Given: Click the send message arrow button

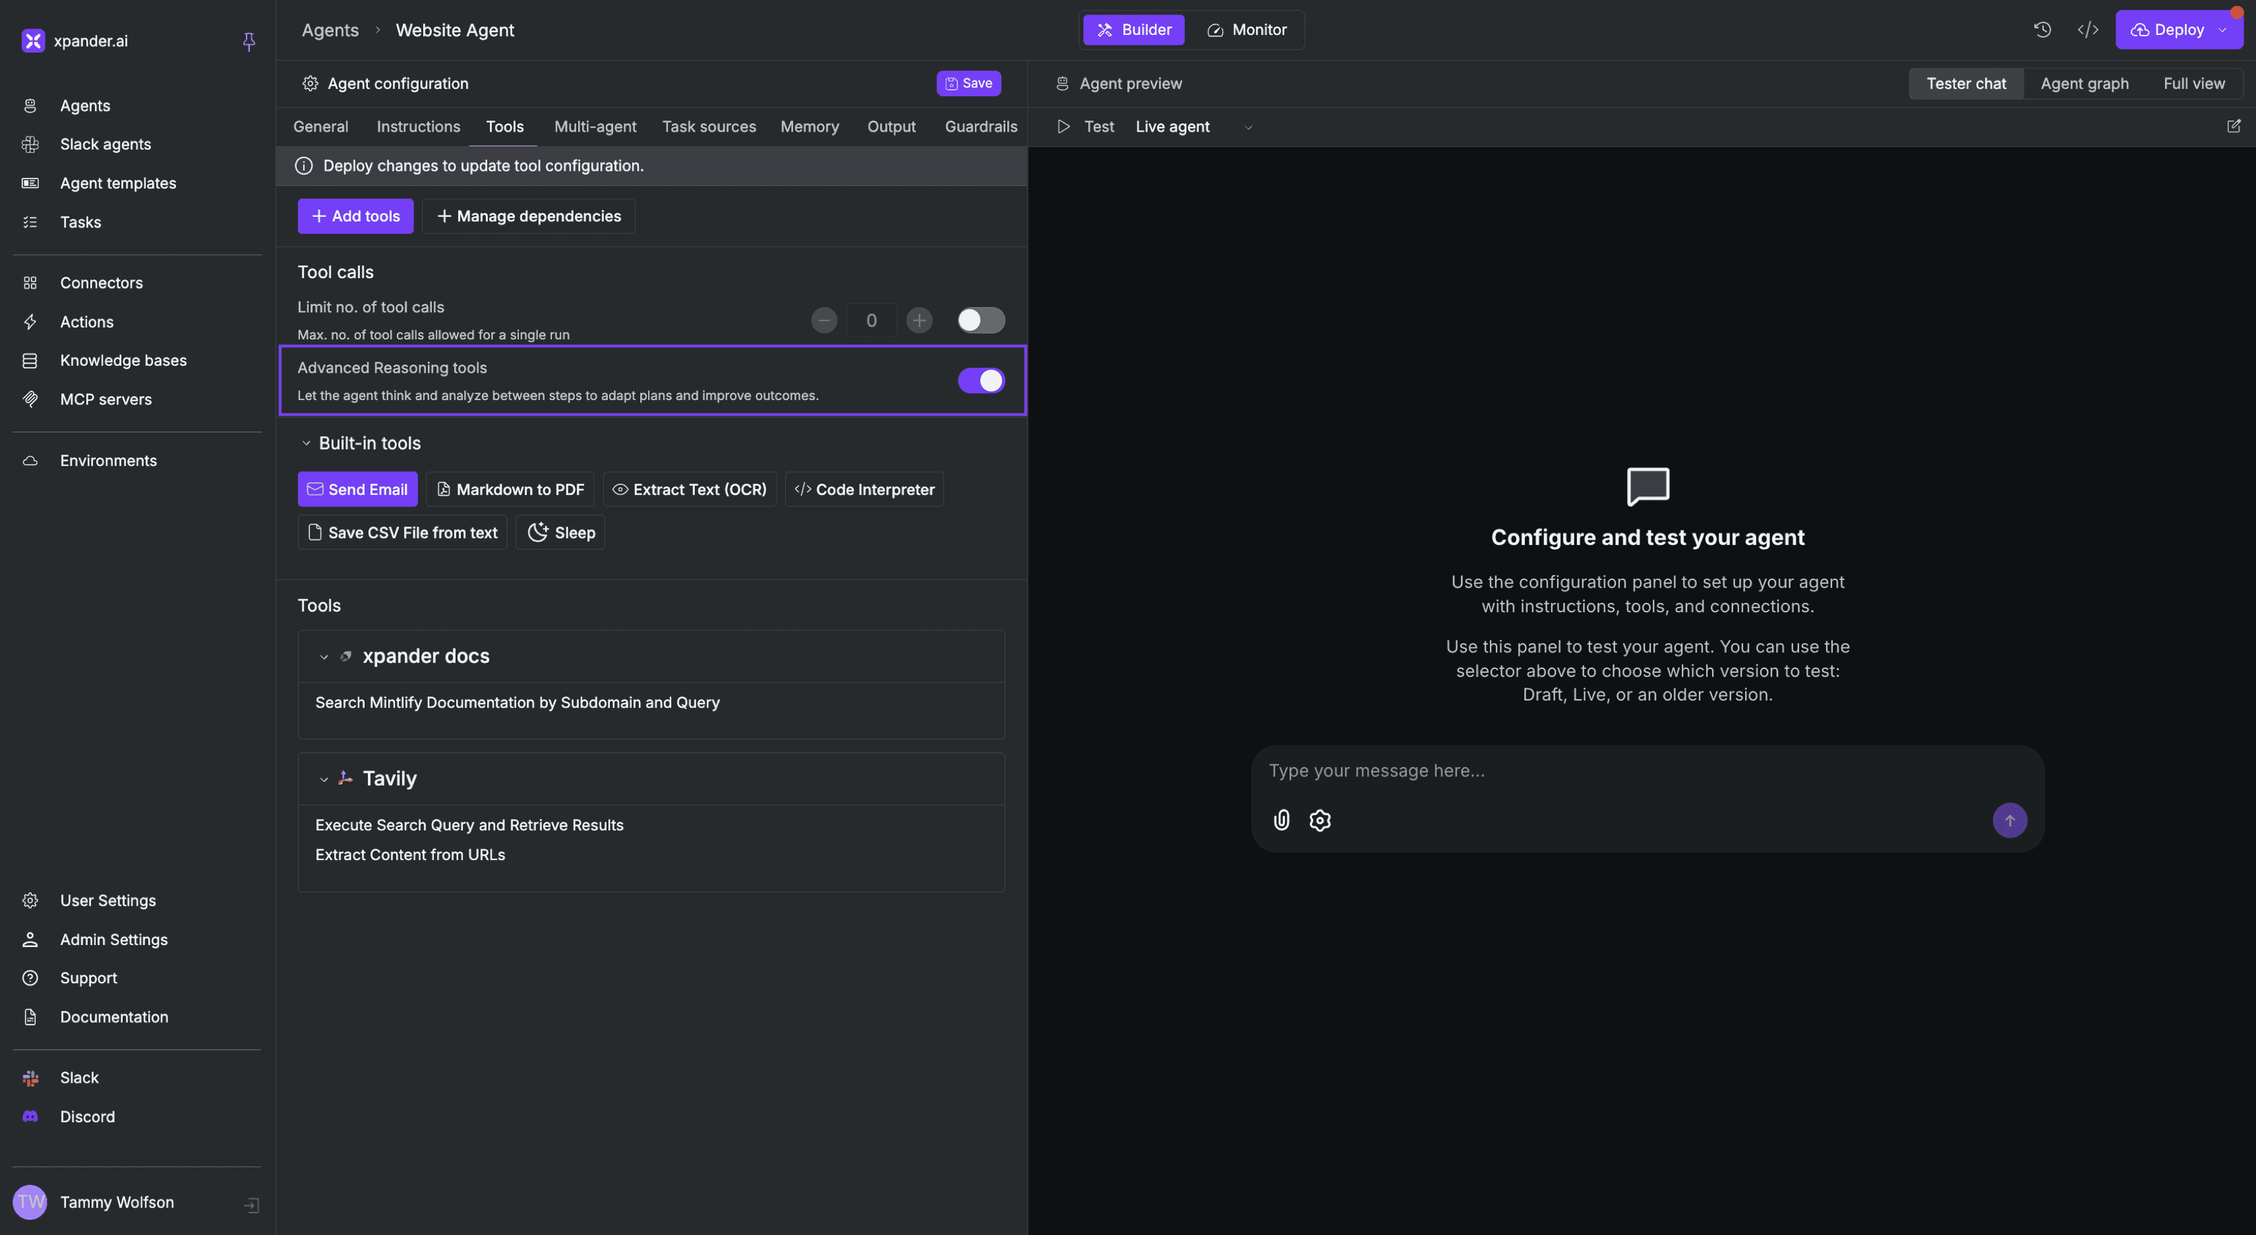Looking at the screenshot, I should 2009,820.
